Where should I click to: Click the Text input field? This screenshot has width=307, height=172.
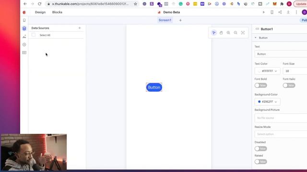click(x=281, y=54)
